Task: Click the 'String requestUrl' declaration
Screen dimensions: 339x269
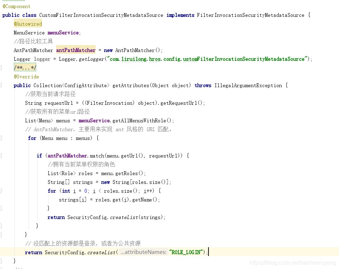Action: (x=49, y=103)
